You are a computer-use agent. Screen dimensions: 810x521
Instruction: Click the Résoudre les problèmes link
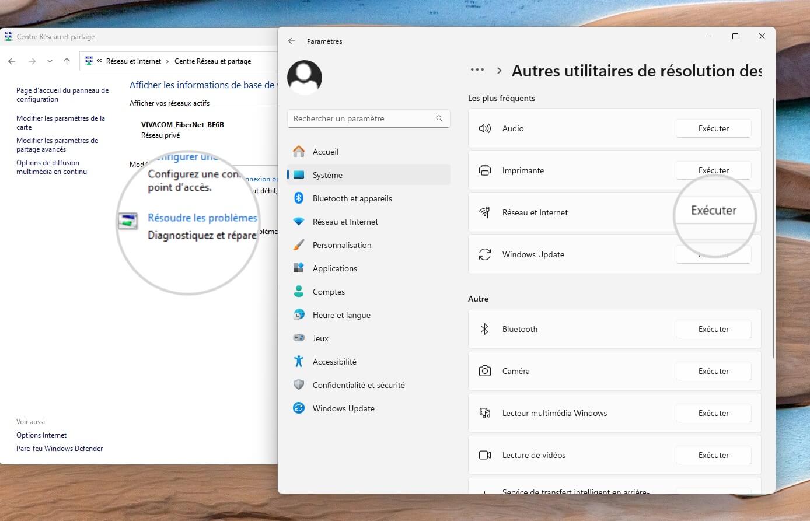202,218
